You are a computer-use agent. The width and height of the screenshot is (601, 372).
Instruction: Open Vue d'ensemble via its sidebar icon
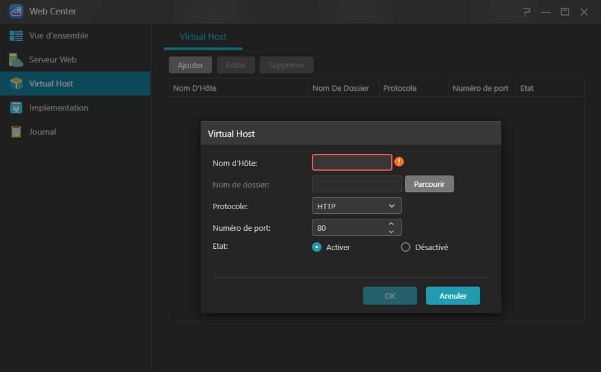16,36
